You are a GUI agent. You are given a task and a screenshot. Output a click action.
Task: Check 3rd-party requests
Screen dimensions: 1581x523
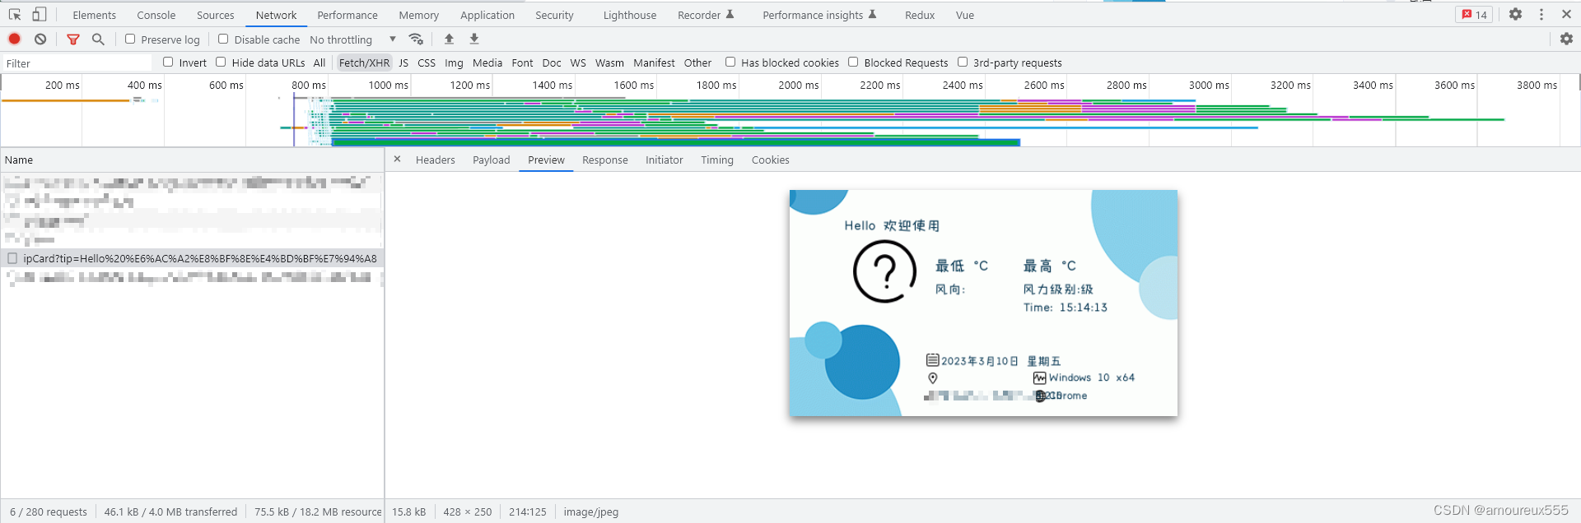pyautogui.click(x=963, y=62)
